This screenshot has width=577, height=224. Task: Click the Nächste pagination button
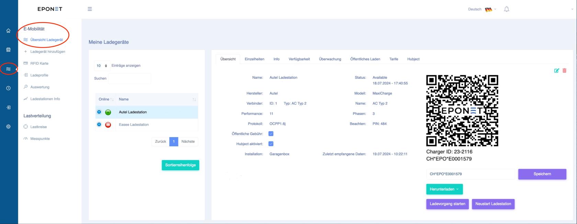point(188,142)
